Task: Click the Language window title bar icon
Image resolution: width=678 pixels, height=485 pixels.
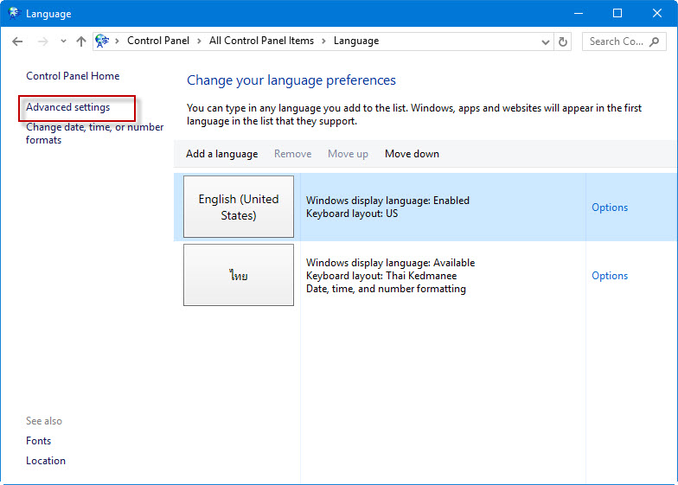Action: click(14, 13)
